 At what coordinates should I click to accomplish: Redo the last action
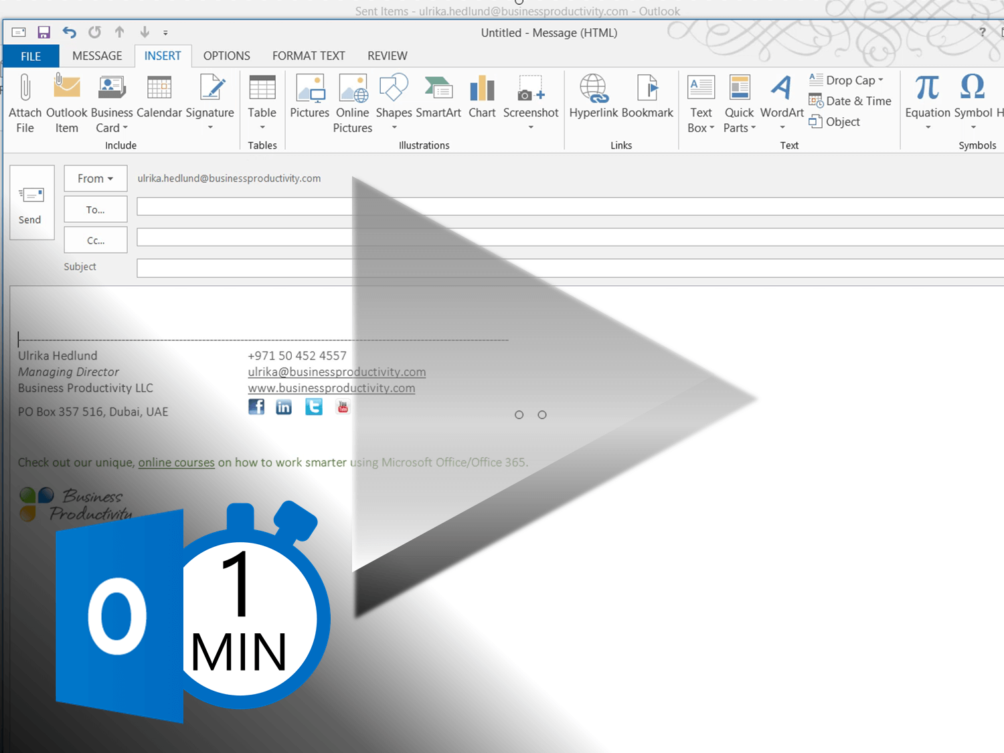point(94,32)
